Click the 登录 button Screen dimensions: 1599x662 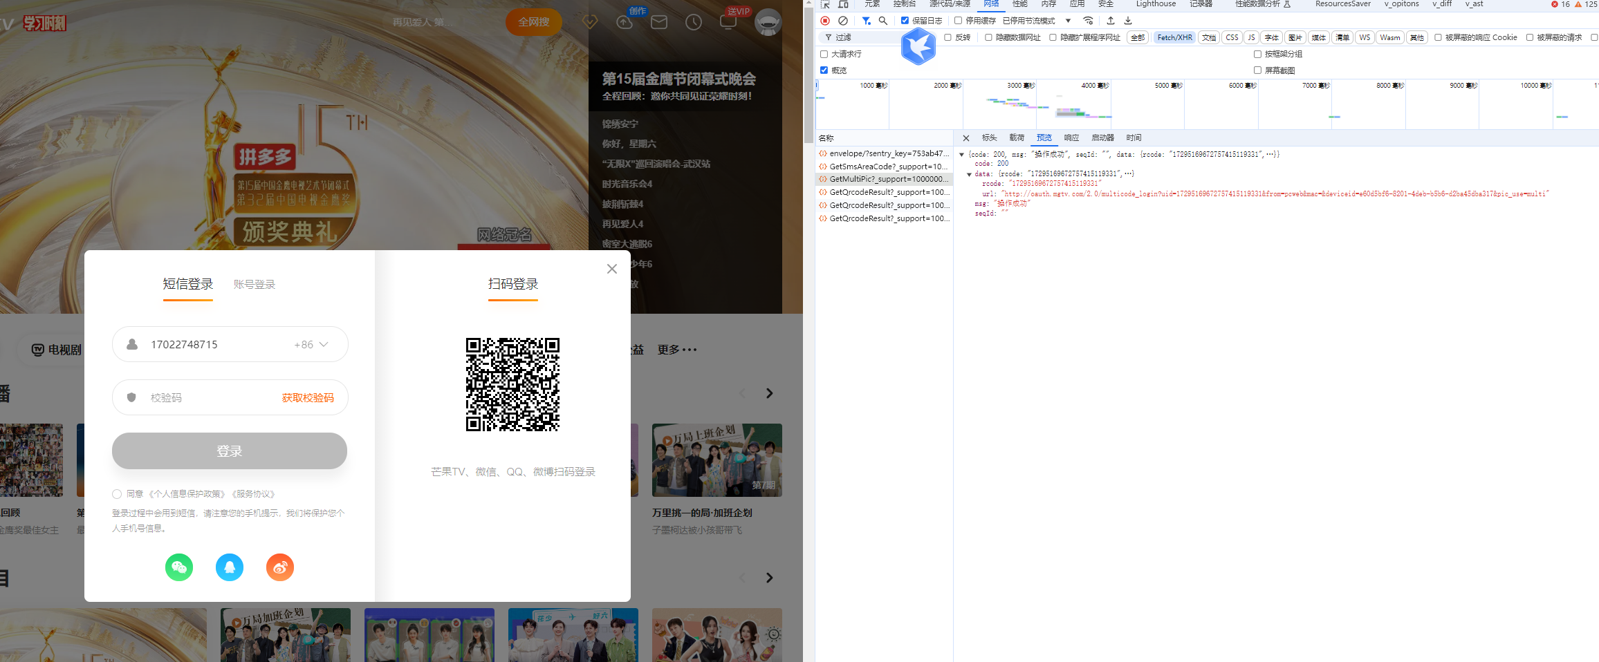point(230,451)
